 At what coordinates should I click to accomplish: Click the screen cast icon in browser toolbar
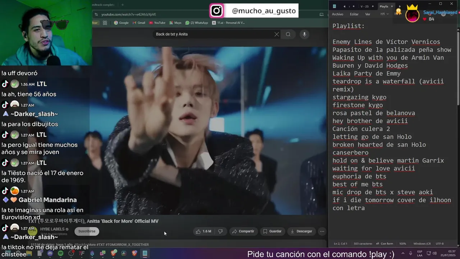[x=322, y=14]
